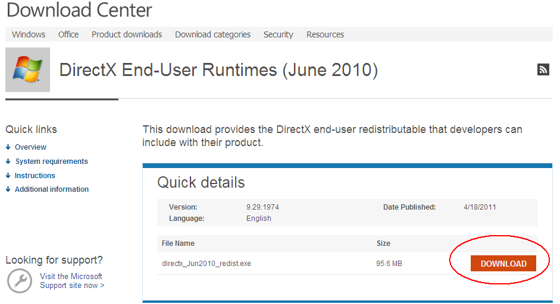Click the Date Published: label

pyautogui.click(x=409, y=207)
